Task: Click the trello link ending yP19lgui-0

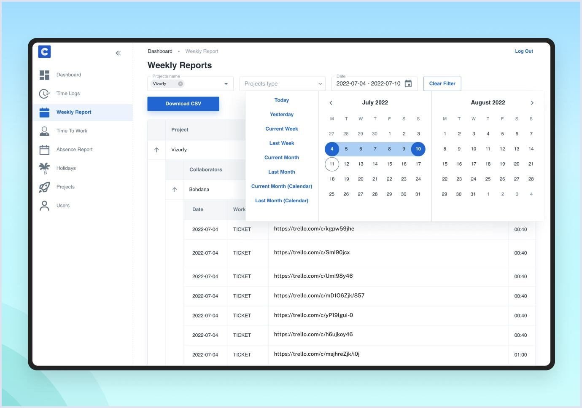Action: click(x=313, y=315)
